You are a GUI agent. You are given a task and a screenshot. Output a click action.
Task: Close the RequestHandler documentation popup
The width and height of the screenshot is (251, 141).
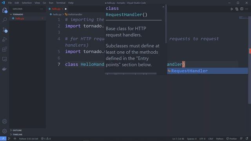pos(163,7)
